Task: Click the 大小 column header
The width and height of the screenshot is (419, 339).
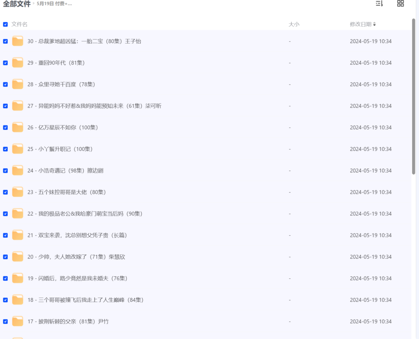Action: point(294,24)
